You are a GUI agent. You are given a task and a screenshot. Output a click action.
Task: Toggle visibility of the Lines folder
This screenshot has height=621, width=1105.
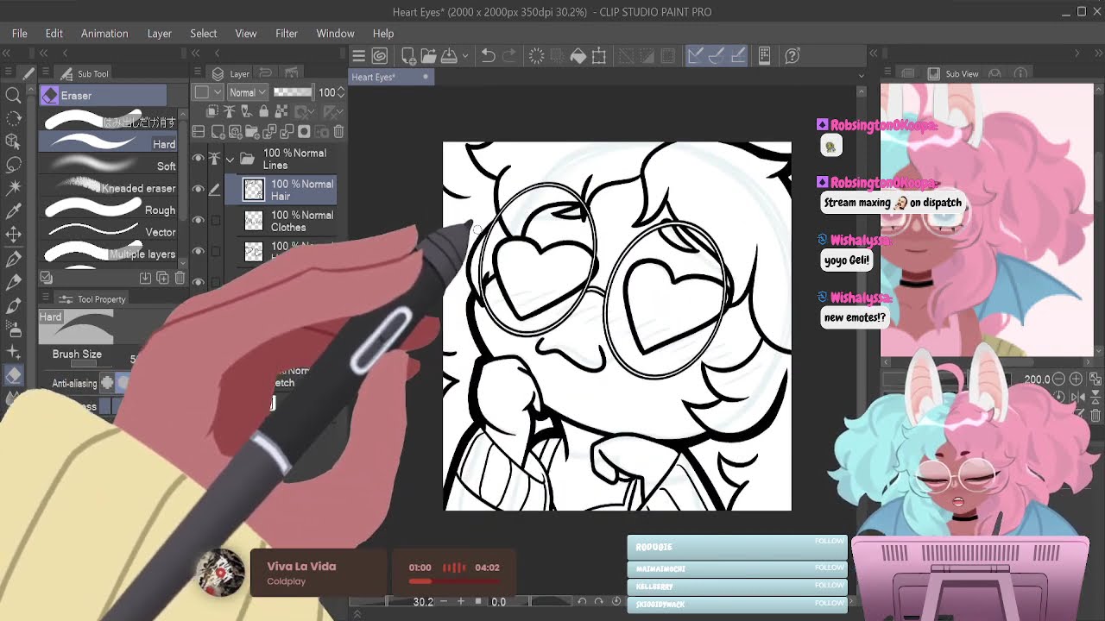[x=199, y=159]
